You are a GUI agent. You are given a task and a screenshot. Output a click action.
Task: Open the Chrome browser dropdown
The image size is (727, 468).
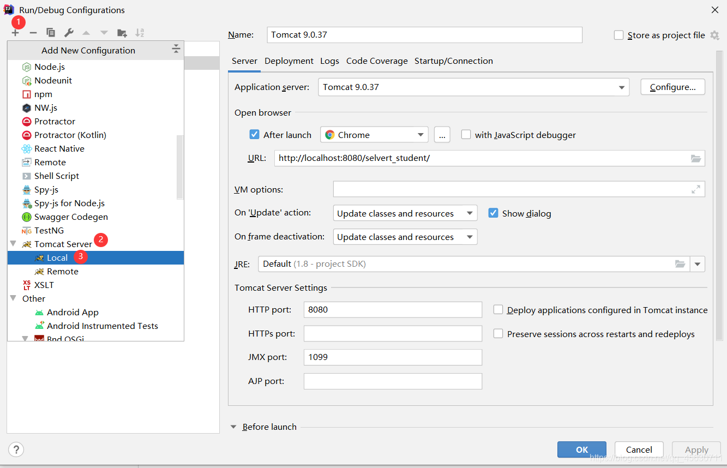click(420, 135)
